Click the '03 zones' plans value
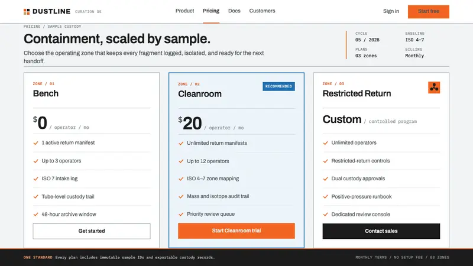Image resolution: width=473 pixels, height=266 pixels. click(366, 56)
